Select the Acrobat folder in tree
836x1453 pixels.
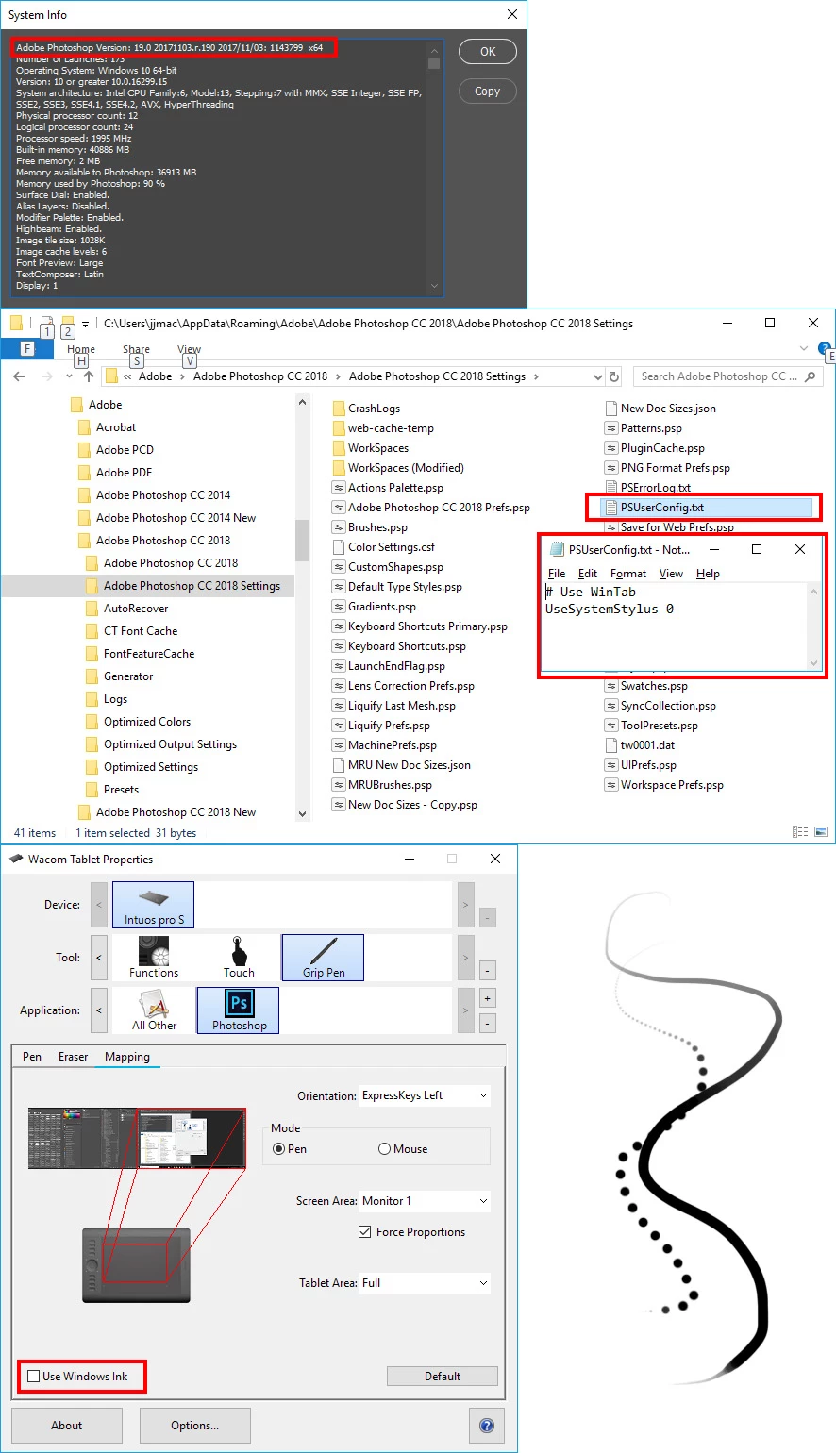click(x=116, y=427)
